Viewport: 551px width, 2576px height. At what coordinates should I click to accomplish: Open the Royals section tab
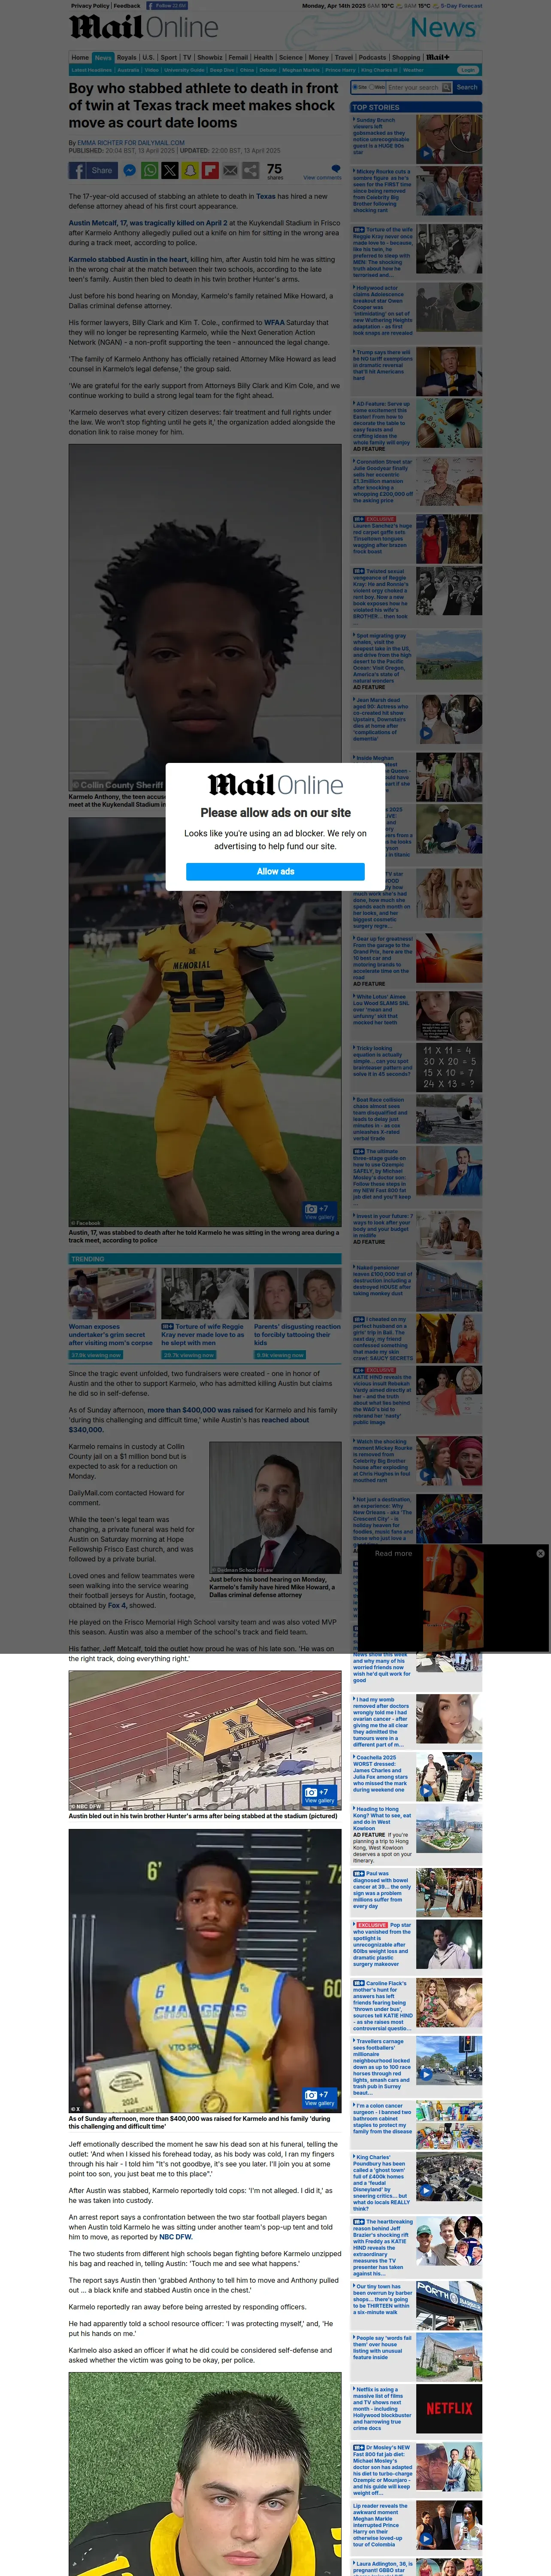point(126,57)
